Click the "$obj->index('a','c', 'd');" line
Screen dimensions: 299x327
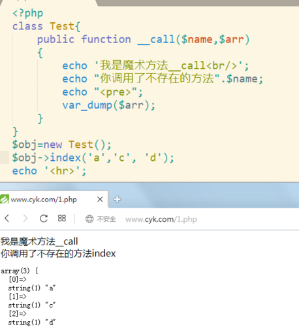(93, 158)
